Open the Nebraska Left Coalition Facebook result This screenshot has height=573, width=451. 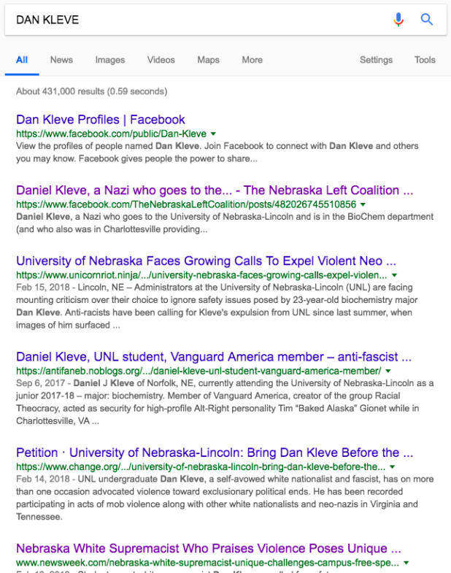(215, 191)
